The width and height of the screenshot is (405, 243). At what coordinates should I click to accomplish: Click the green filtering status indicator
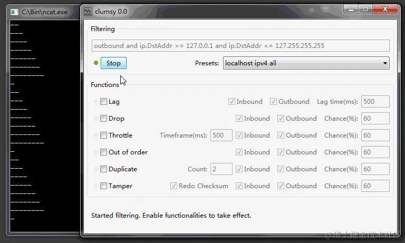point(96,63)
